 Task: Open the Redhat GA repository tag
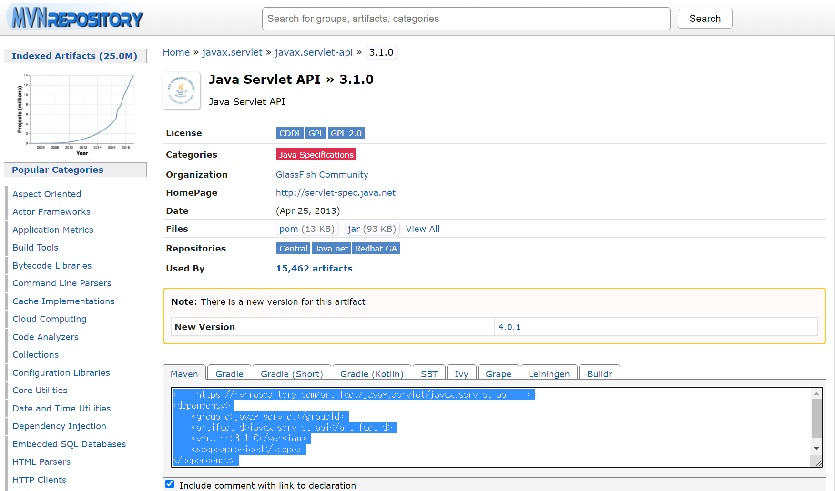pyautogui.click(x=376, y=249)
